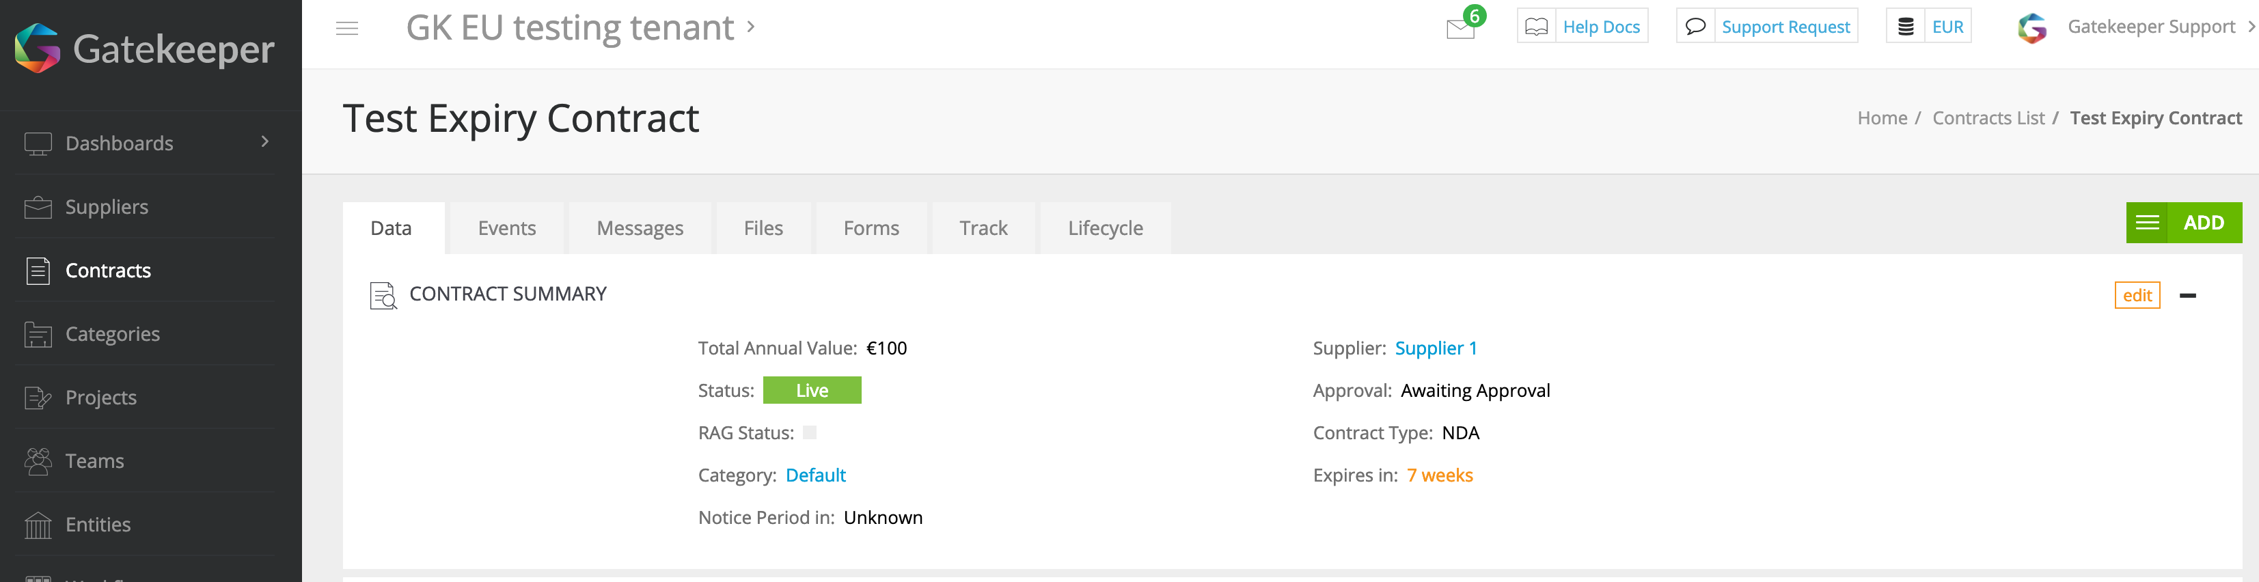Viewport: 2259px width, 582px height.
Task: Toggle the hamburger sidebar menu icon
Action: click(x=347, y=28)
